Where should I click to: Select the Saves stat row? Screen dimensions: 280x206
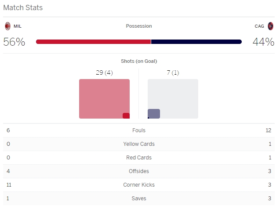click(x=139, y=199)
